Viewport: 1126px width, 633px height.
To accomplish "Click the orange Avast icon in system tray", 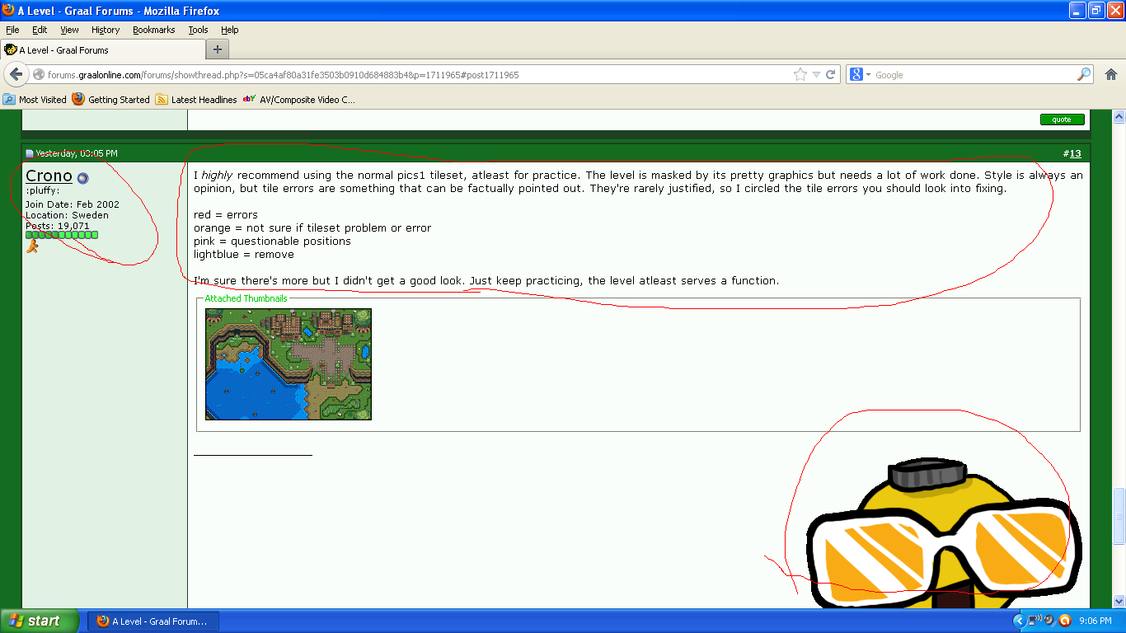I will [1064, 621].
